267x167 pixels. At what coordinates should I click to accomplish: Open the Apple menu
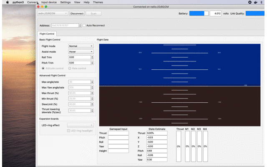click(x=7, y=3)
